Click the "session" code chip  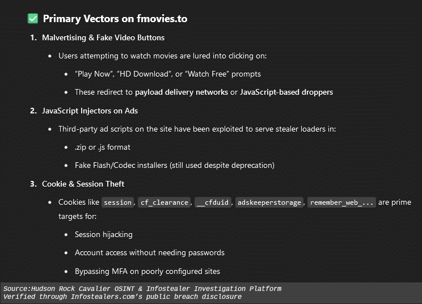pyautogui.click(x=118, y=202)
